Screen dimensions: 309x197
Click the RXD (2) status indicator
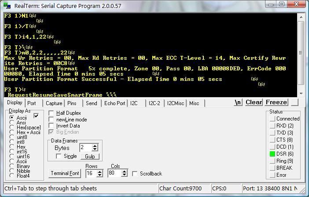(x=272, y=126)
